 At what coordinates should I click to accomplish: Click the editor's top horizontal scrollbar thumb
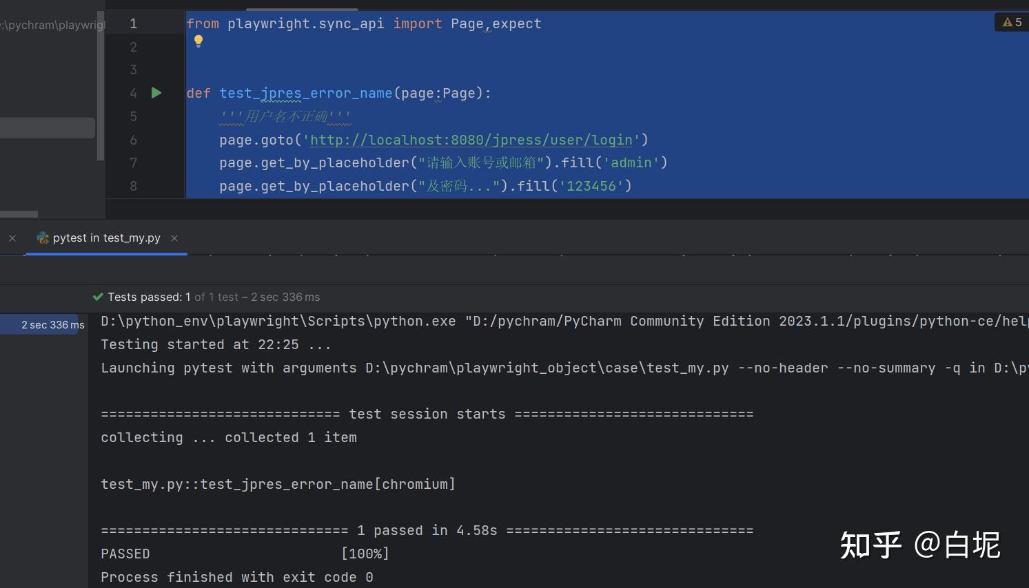pyautogui.click(x=302, y=10)
